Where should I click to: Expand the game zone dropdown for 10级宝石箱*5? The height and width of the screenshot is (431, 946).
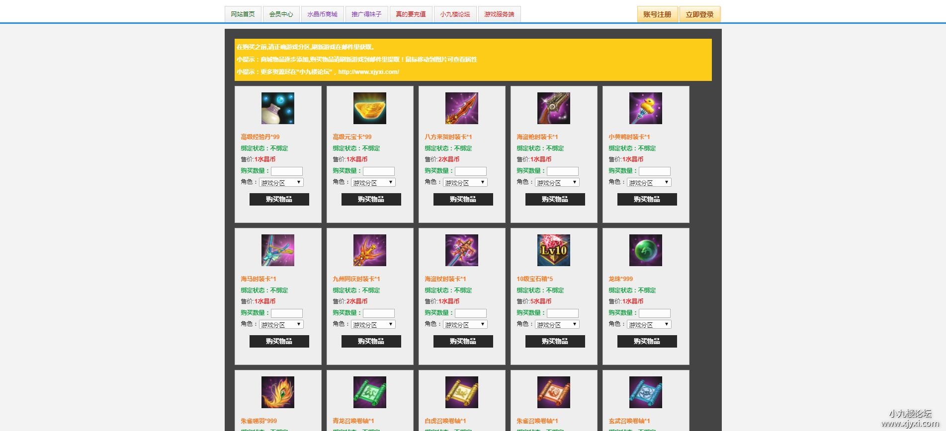tap(557, 325)
